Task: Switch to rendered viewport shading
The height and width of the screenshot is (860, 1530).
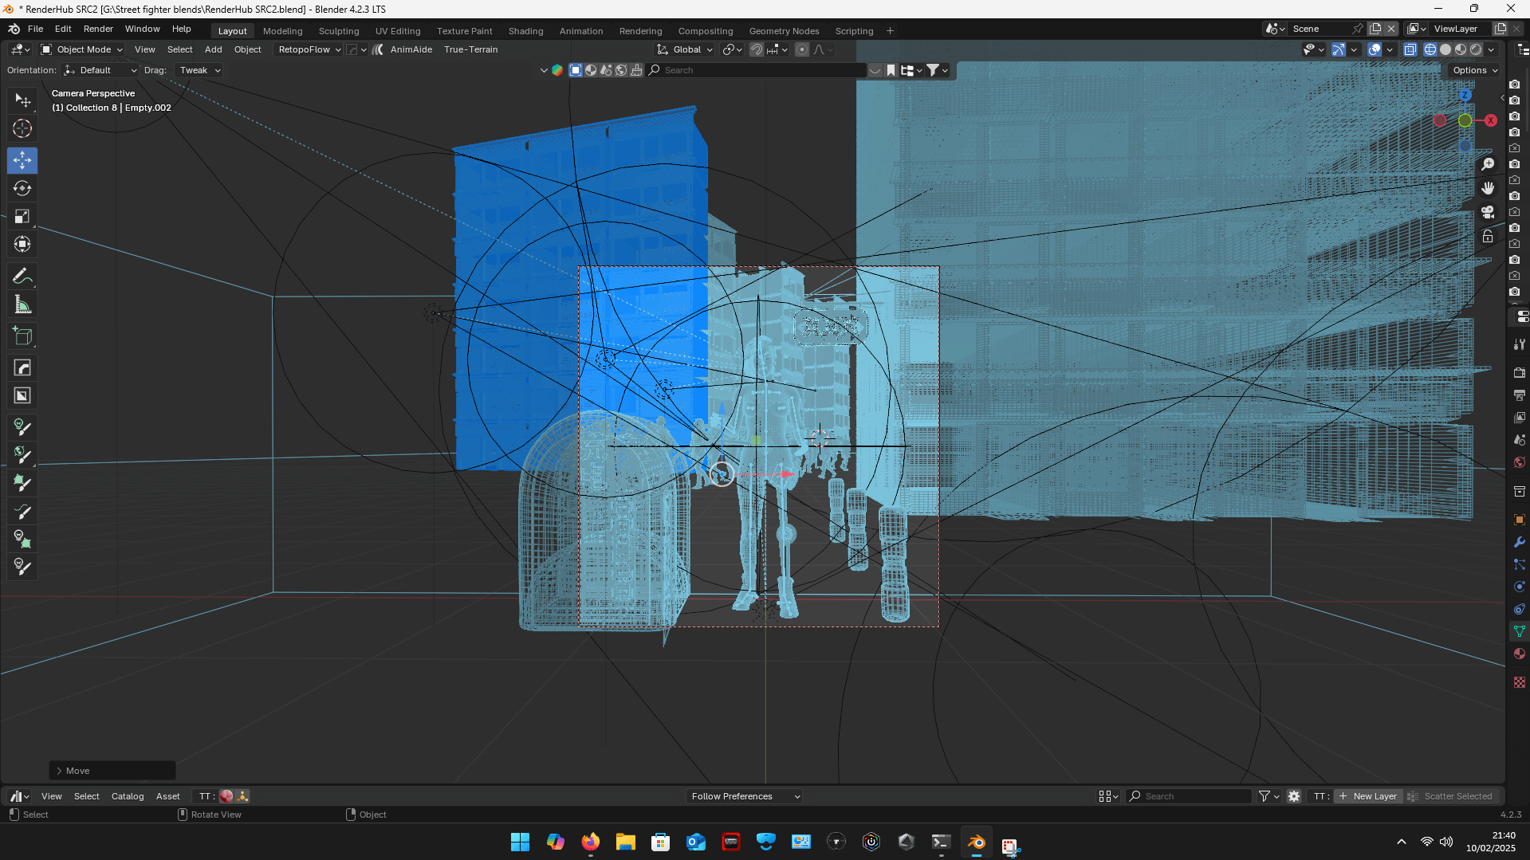Action: tap(1476, 49)
